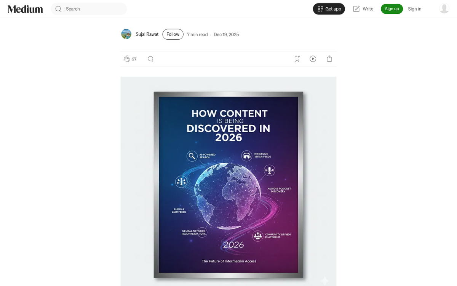Click the QR code icon in Get app
The image size is (457, 286).
320,8
